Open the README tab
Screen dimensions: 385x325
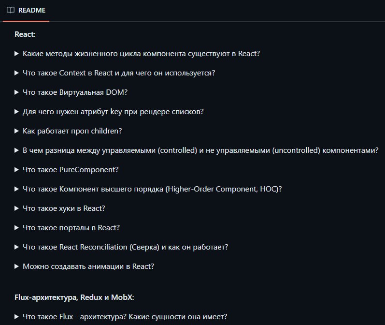pos(26,10)
